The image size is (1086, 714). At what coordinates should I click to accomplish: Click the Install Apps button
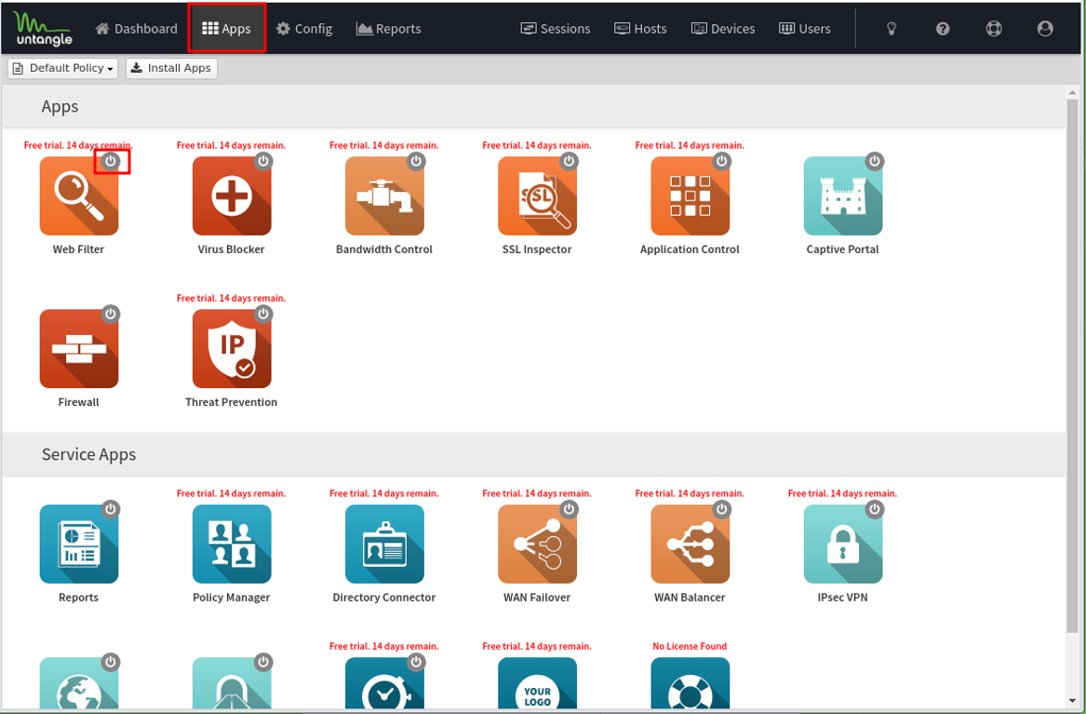171,68
